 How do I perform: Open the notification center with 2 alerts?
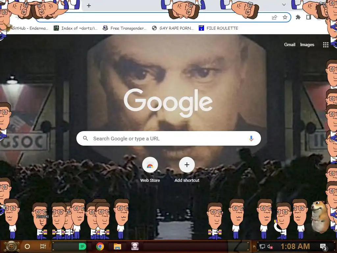point(324,247)
